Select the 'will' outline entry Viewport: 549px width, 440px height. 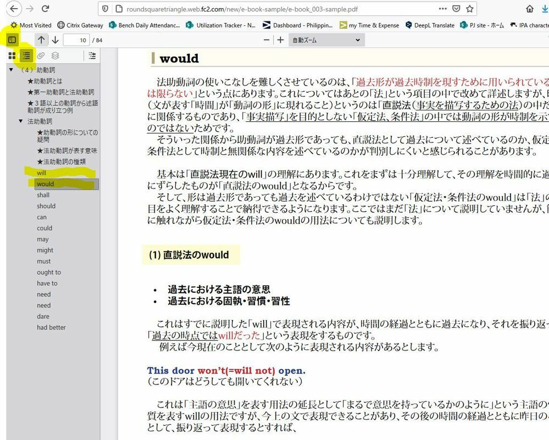pyautogui.click(x=42, y=173)
